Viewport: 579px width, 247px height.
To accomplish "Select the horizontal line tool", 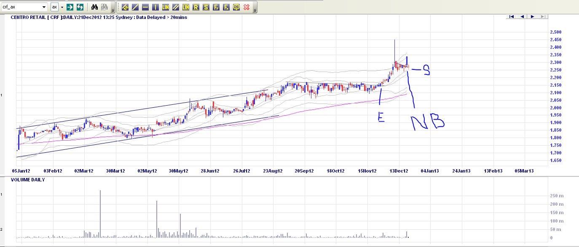I will tap(145, 7).
